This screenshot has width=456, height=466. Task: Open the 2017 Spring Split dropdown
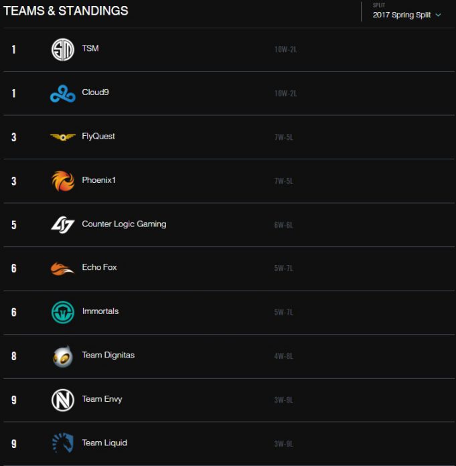(x=402, y=15)
